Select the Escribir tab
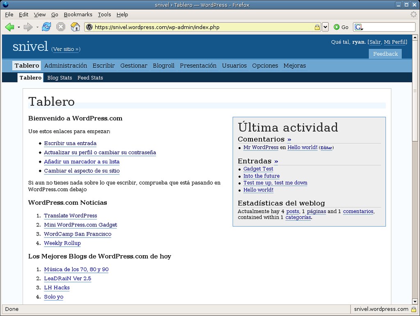The height and width of the screenshot is (316, 420). pos(103,66)
